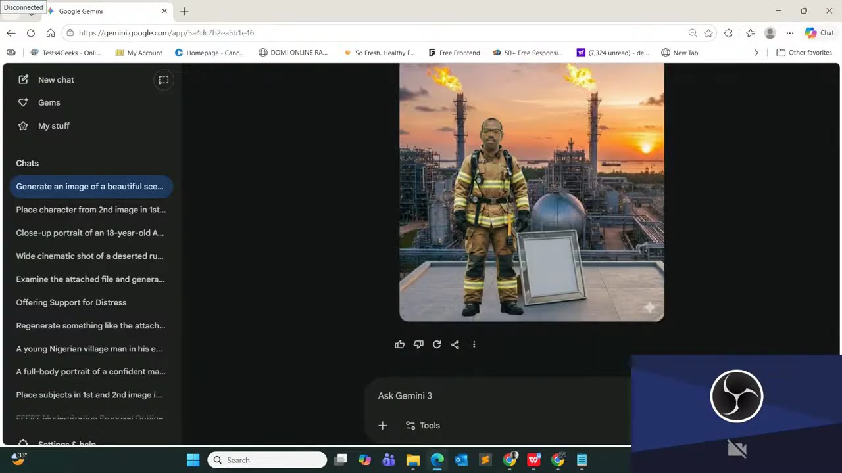This screenshot has height=473, width=842.
Task: Open the browser Extensions puzzle icon
Action: tap(728, 33)
